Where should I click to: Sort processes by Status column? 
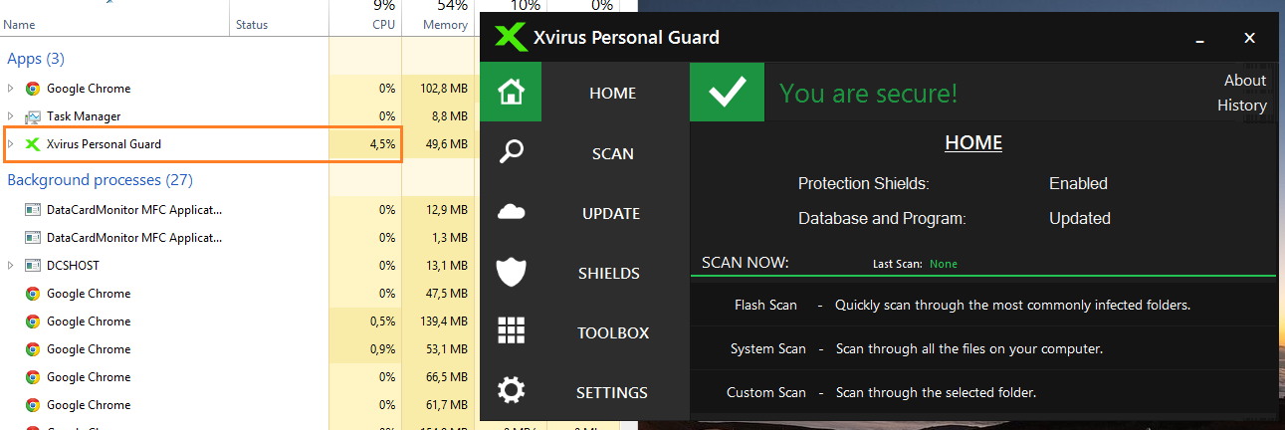pyautogui.click(x=251, y=25)
